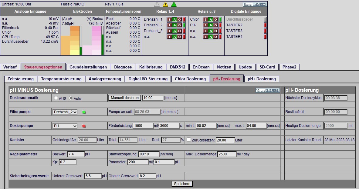Open the Verlauf tab

tap(10, 67)
